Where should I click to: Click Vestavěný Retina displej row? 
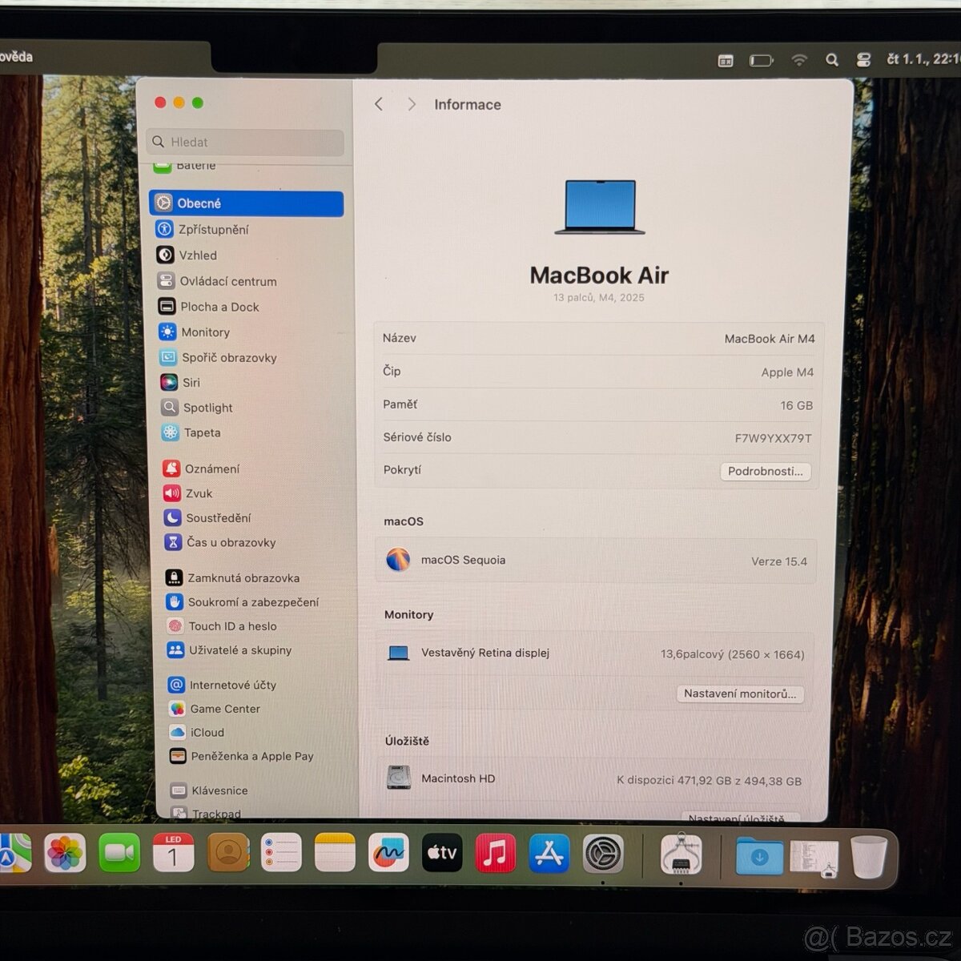click(595, 653)
